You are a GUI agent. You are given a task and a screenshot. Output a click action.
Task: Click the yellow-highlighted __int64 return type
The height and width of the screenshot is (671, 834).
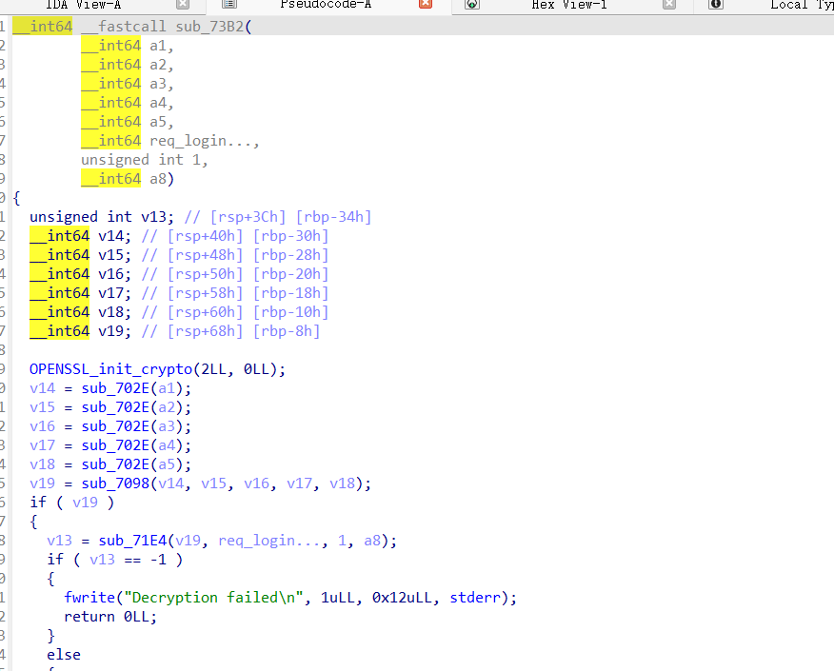43,27
